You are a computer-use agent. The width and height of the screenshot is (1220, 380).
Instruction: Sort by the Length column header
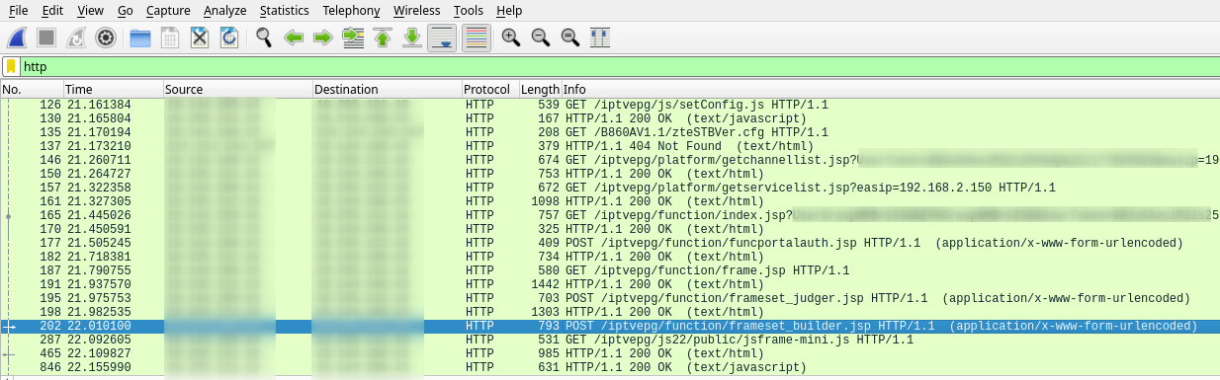click(541, 90)
